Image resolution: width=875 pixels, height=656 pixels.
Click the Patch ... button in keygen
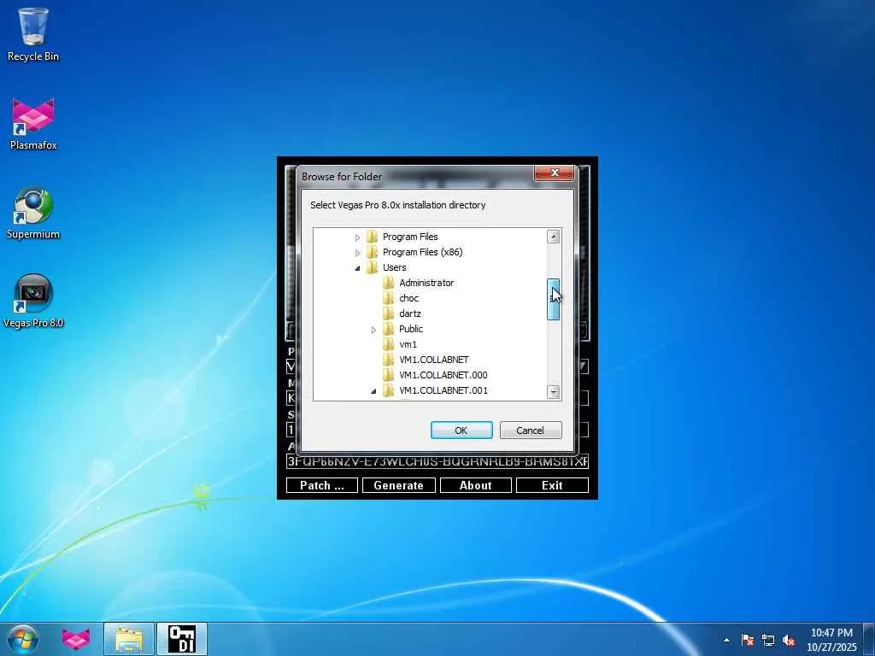(x=322, y=485)
